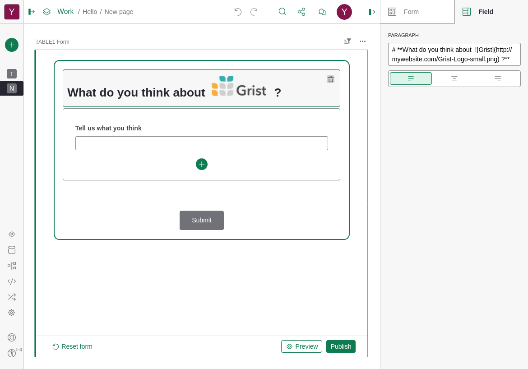
Task: Click New page breadcrumb
Action: pos(119,12)
